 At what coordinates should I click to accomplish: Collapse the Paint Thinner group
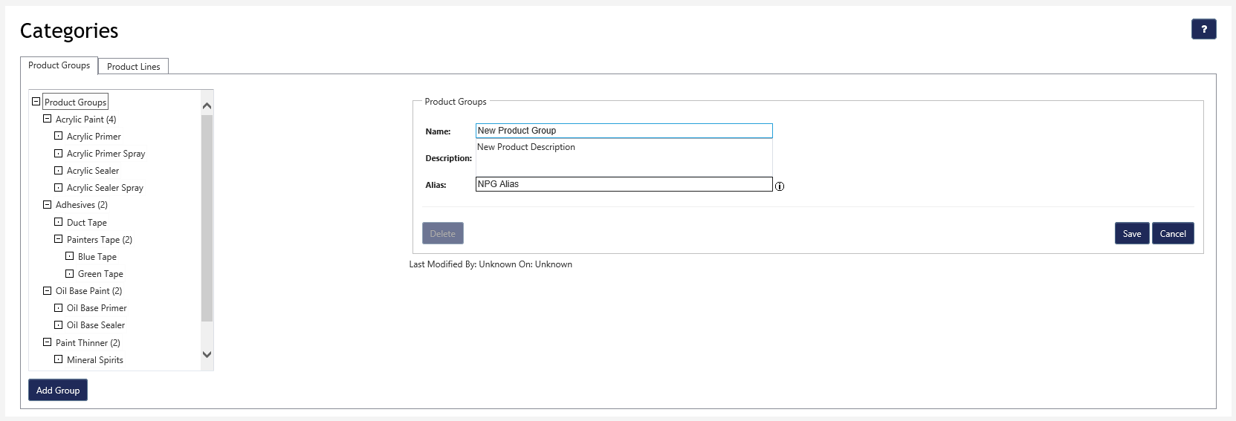pyautogui.click(x=48, y=342)
